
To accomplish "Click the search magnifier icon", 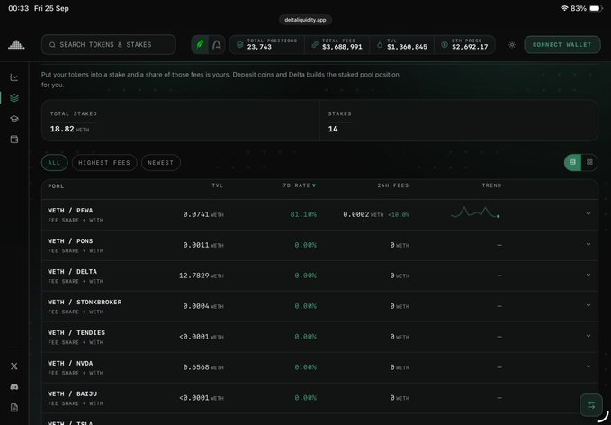I will pos(52,45).
